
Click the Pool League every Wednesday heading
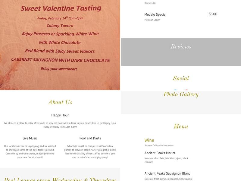pyautogui.click(x=60, y=179)
